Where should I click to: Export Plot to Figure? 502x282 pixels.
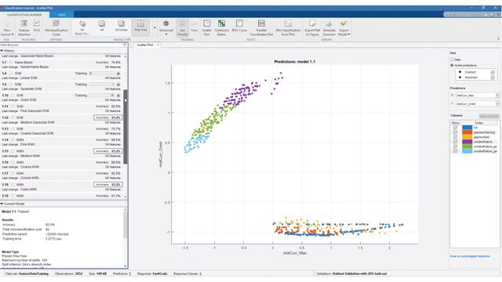pos(312,27)
